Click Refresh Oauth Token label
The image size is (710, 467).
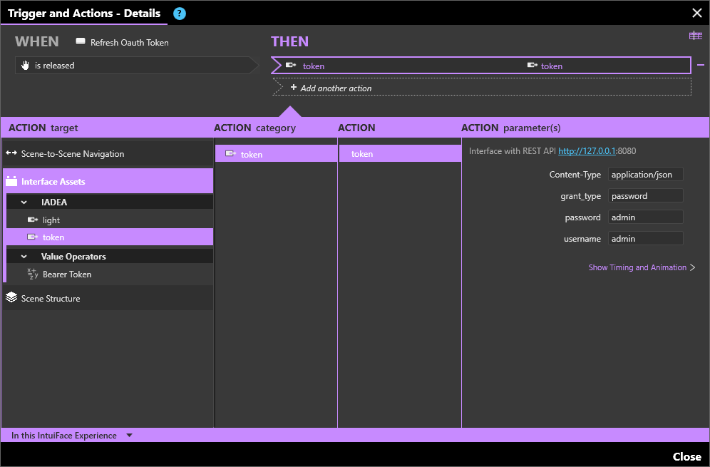130,42
